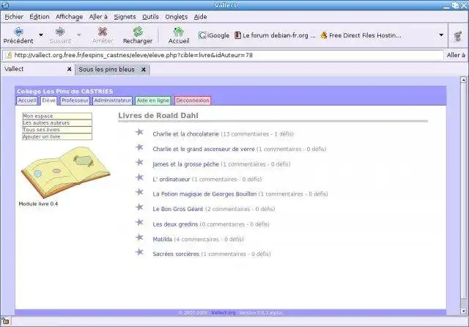Click the Vallect.org footer link

click(x=223, y=312)
